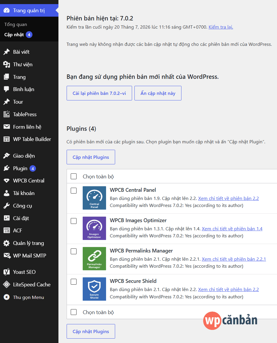Collapse sidebar via Thu gọn Menu label
The height and width of the screenshot is (343, 277).
click(x=28, y=297)
